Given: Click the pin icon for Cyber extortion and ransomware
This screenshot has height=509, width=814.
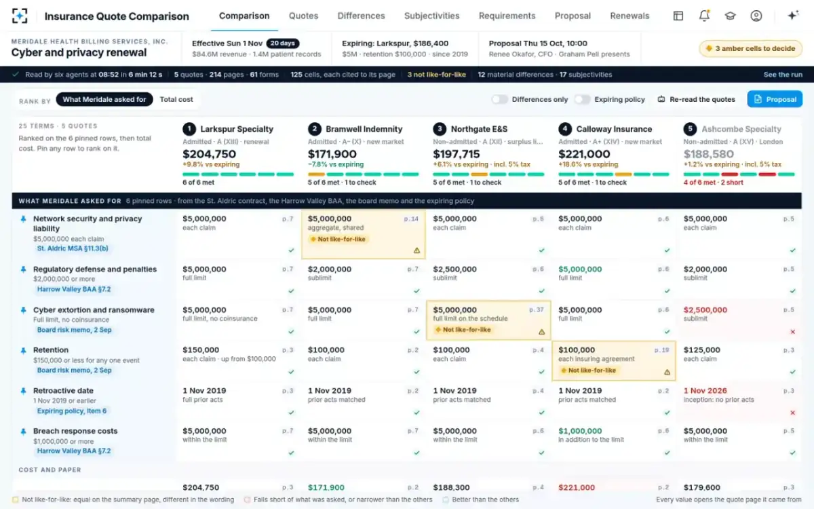Looking at the screenshot, I should click(24, 310).
